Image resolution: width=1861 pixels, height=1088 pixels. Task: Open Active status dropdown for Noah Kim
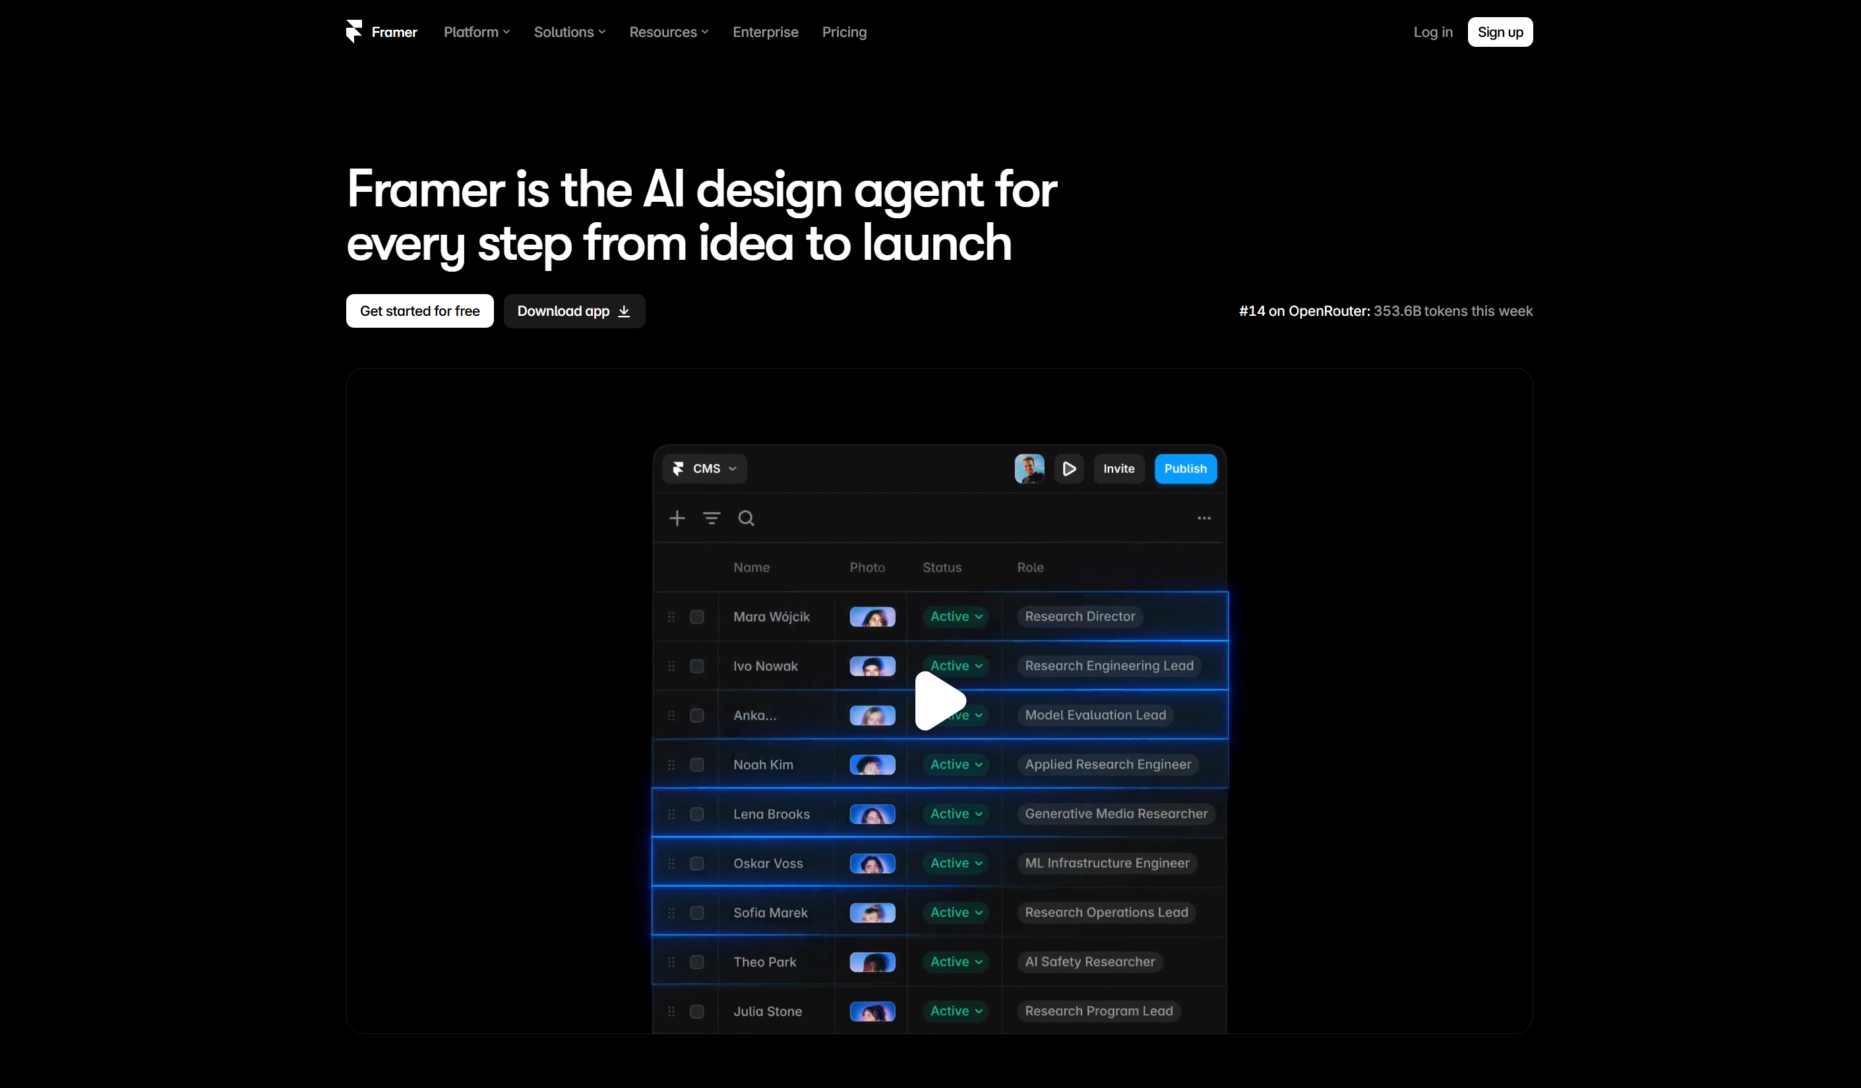pos(956,764)
